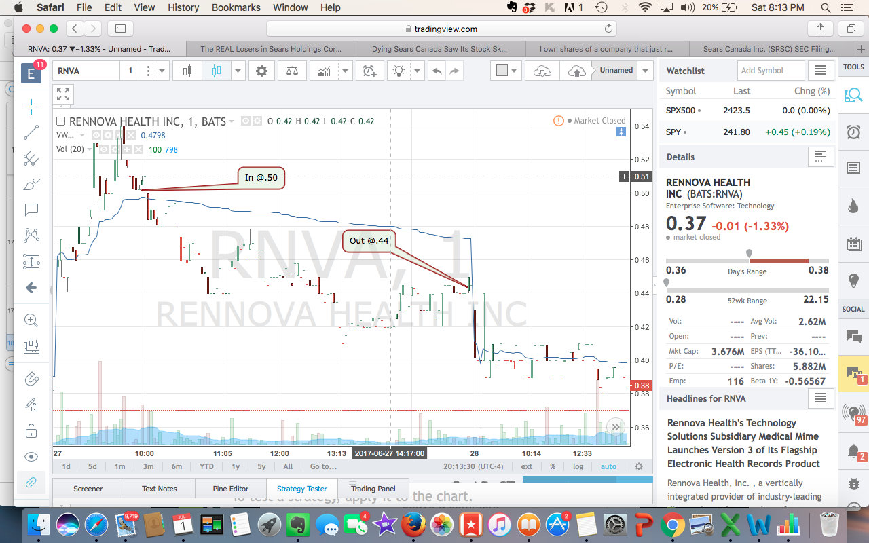Image resolution: width=869 pixels, height=543 pixels.
Task: Select the measure ruler tool
Action: click(31, 347)
